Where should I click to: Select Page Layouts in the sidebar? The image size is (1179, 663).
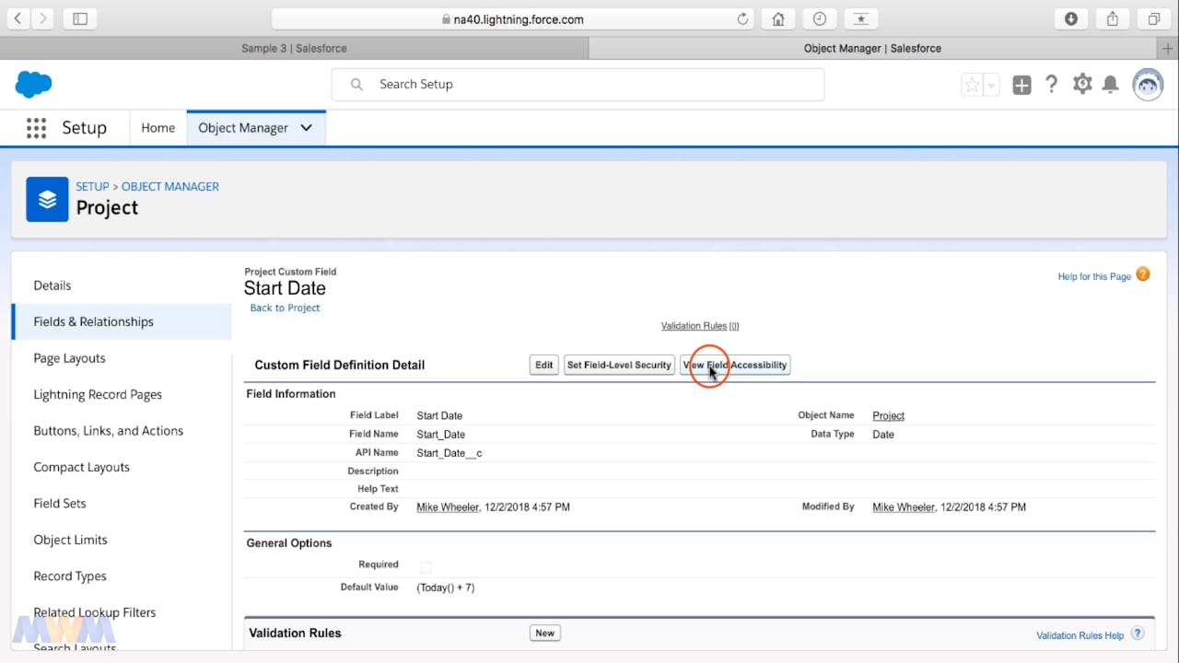pyautogui.click(x=69, y=358)
